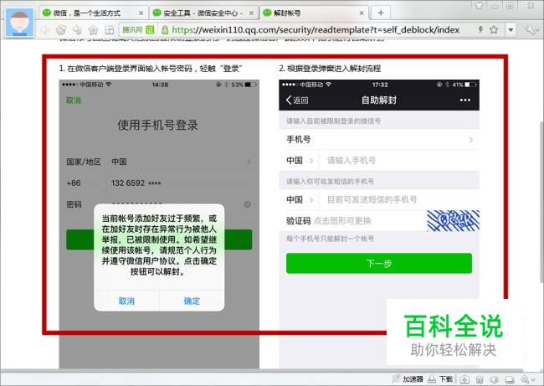
Task: Reload the page with the refresh icon
Action: pos(61,30)
